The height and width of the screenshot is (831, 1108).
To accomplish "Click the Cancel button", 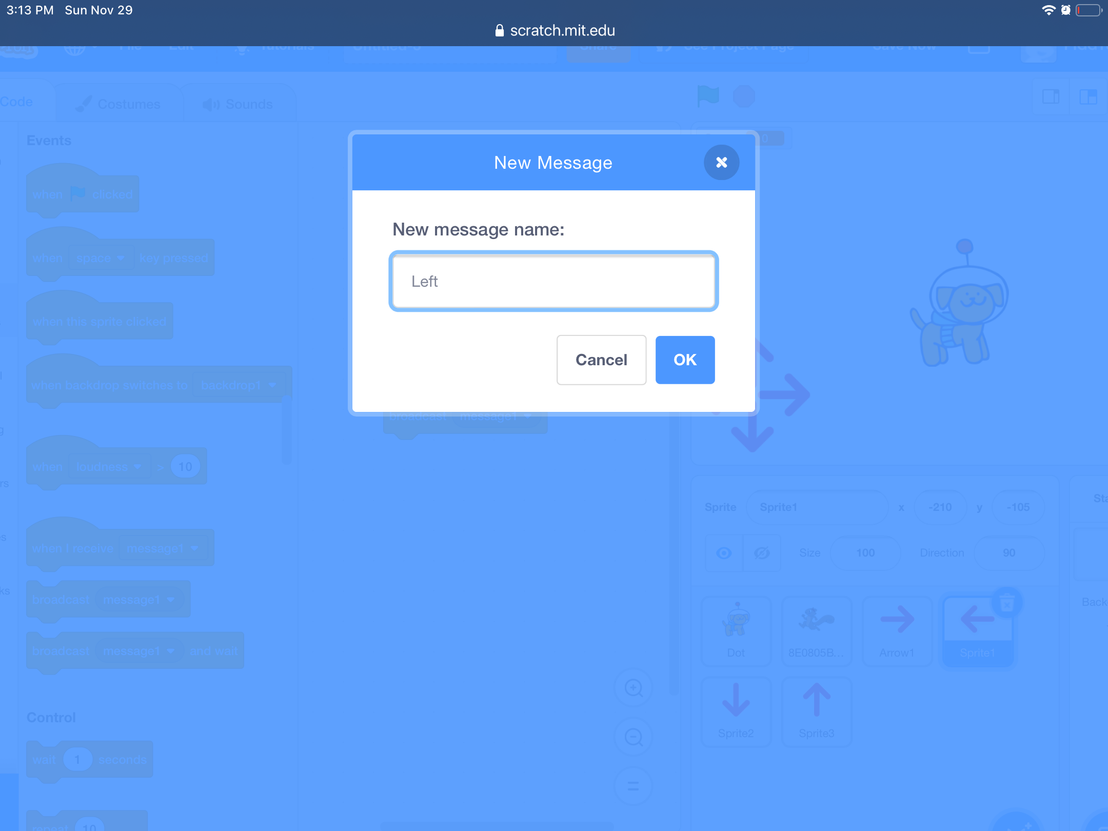I will pos(601,360).
